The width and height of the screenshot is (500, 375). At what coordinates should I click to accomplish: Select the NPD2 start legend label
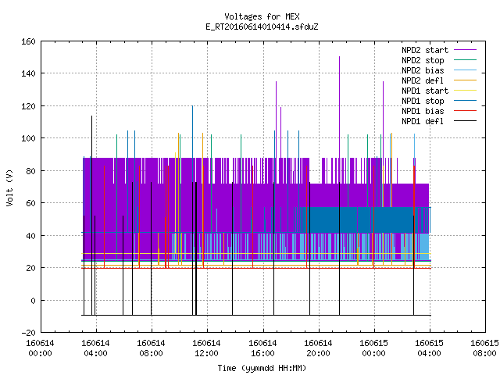425,50
